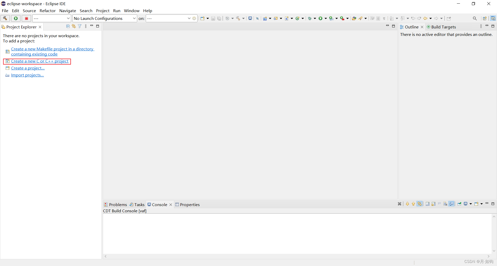
Task: Run the last launched application
Action: click(x=321, y=18)
